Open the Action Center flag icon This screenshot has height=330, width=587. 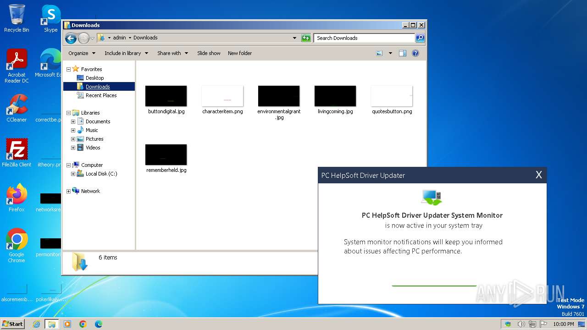tap(543, 324)
